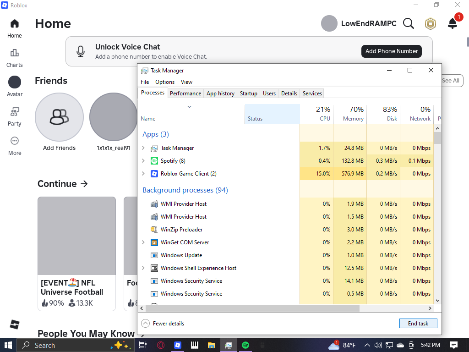
Task: Open Roblox notifications bell
Action: point(453,23)
